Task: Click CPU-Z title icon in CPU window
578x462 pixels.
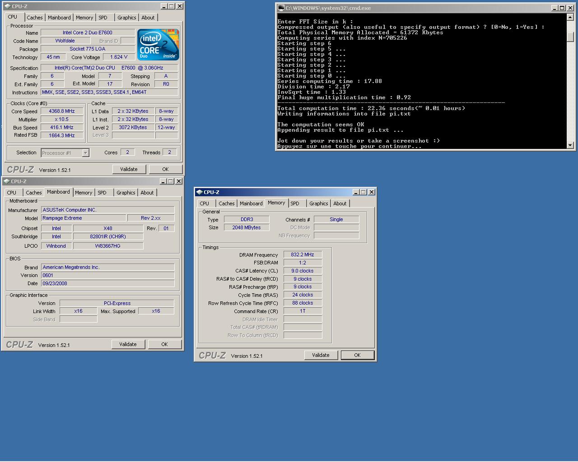Action: [7, 6]
